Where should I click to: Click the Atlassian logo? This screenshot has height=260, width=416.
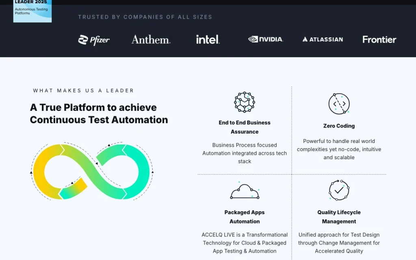[323, 39]
